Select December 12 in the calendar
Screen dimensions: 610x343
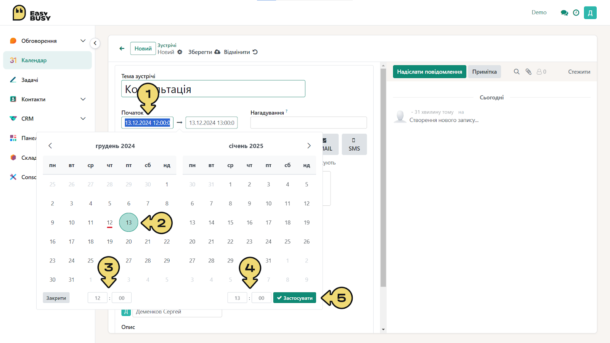point(109,222)
